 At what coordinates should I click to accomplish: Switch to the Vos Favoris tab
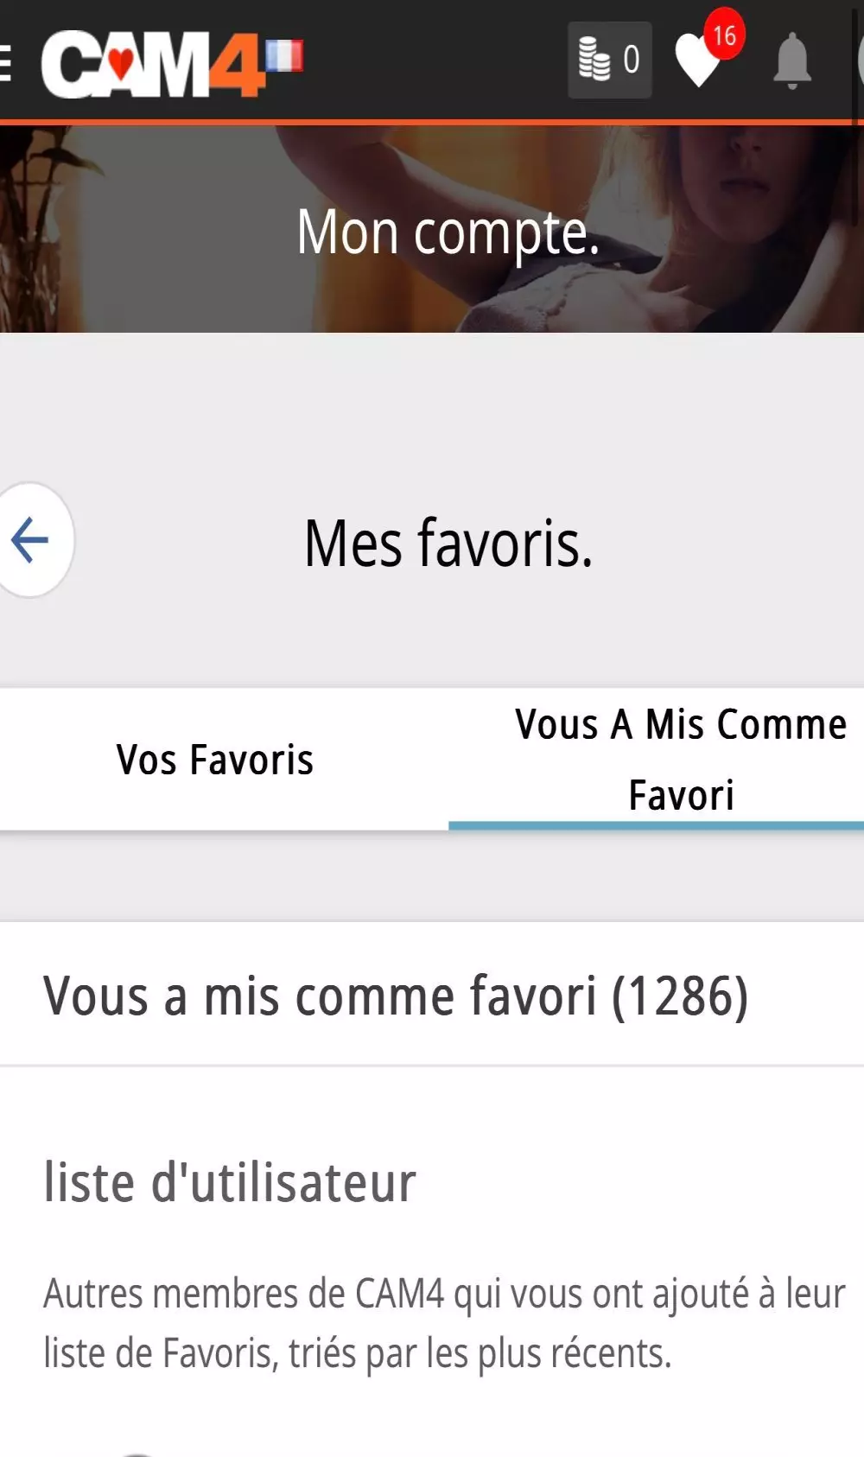(215, 760)
